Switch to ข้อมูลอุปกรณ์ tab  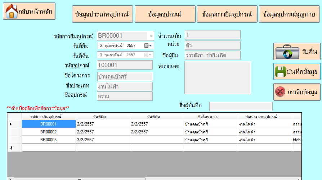[165, 14]
